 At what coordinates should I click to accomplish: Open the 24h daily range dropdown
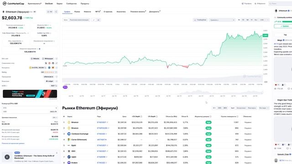tap(55, 118)
